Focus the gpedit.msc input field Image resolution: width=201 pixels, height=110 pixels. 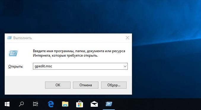pos(80,66)
